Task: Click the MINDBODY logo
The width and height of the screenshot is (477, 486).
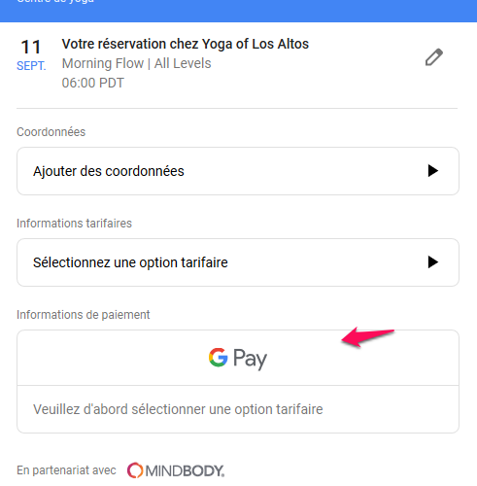Action: 176,470
